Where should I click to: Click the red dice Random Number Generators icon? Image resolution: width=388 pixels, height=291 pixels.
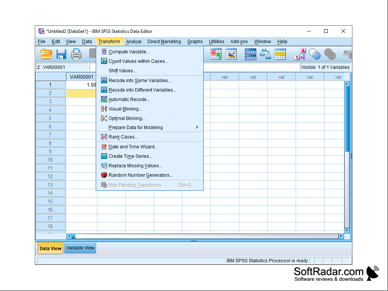(104, 175)
